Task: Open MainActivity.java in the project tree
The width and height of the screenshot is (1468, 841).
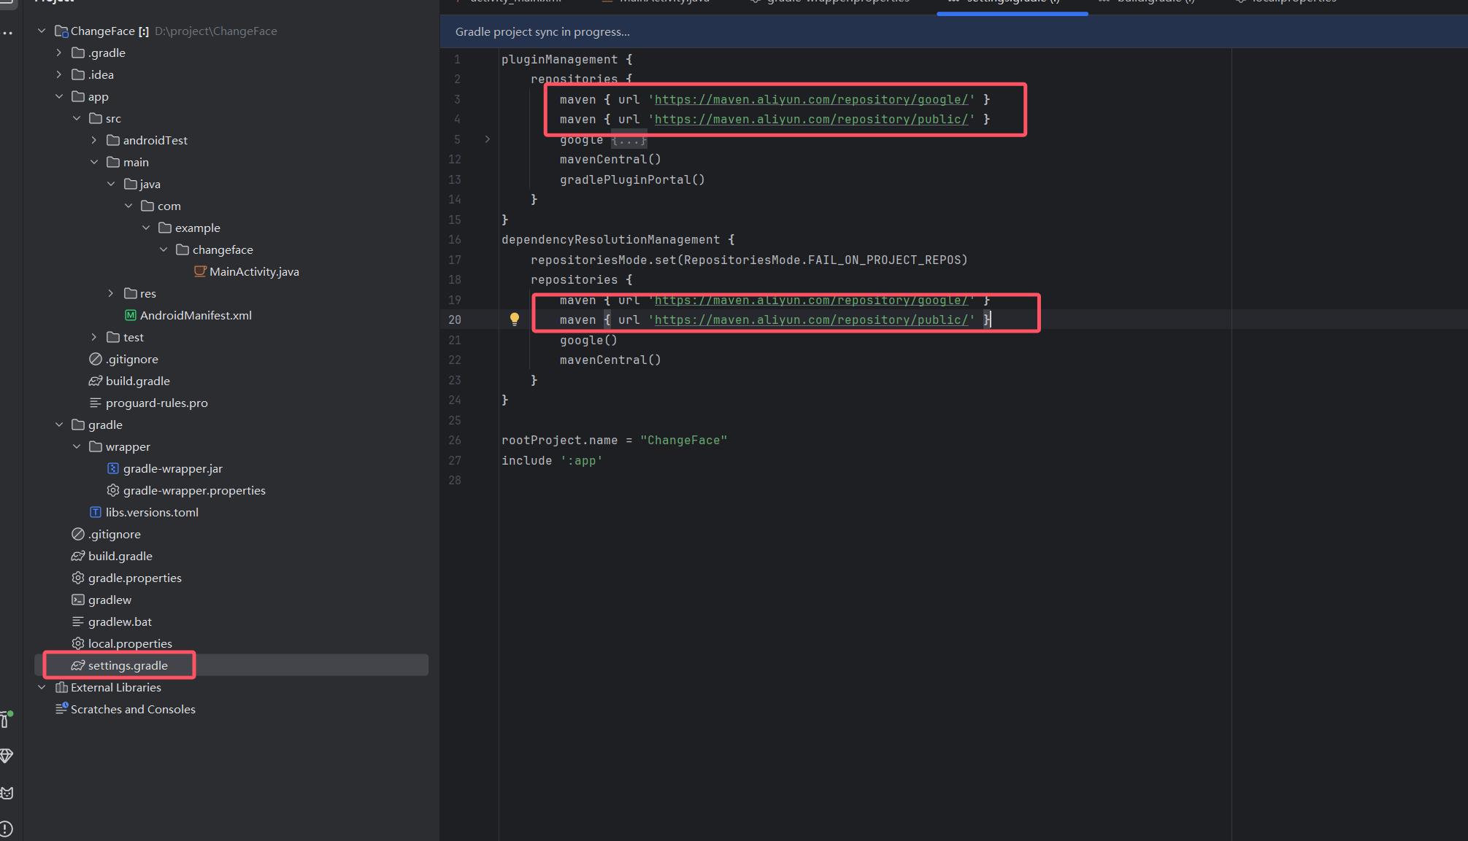Action: point(253,271)
